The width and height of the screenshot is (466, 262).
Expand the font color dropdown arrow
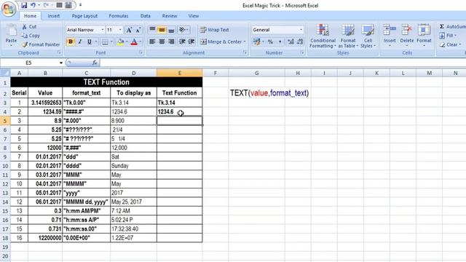141,42
